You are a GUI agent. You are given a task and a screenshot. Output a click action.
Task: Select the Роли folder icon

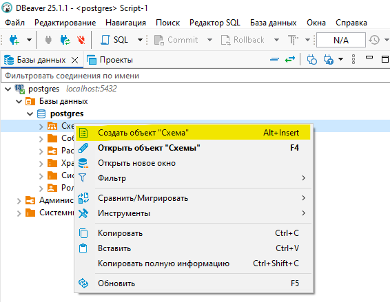52,188
